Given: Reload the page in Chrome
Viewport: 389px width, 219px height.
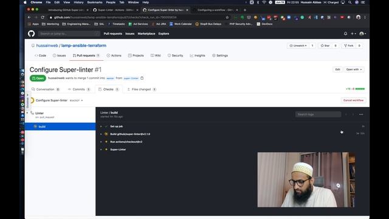Looking at the screenshot, I should tap(43, 18).
